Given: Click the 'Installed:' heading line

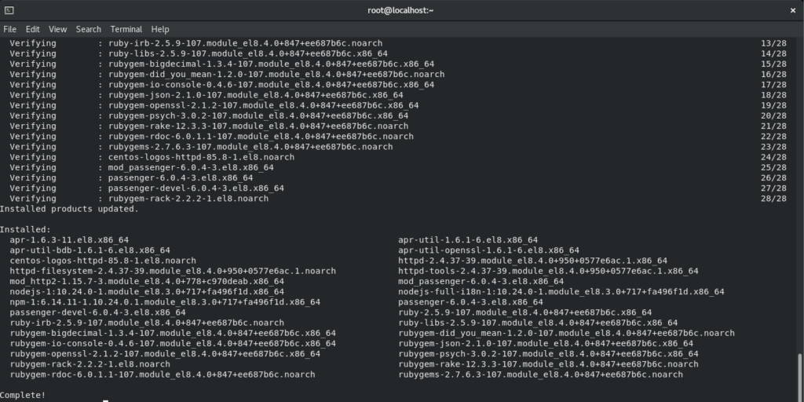Looking at the screenshot, I should [x=26, y=229].
